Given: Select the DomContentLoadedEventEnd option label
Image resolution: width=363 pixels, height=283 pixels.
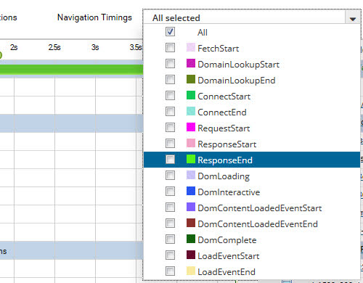Looking at the screenshot, I should pyautogui.click(x=258, y=224).
